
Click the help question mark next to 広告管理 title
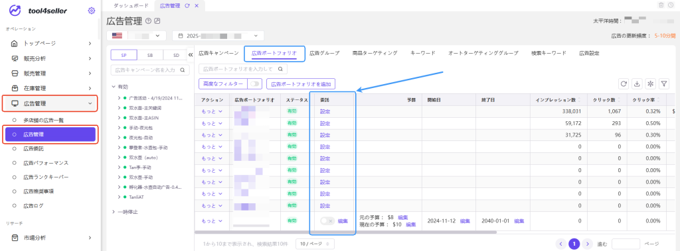tap(148, 21)
